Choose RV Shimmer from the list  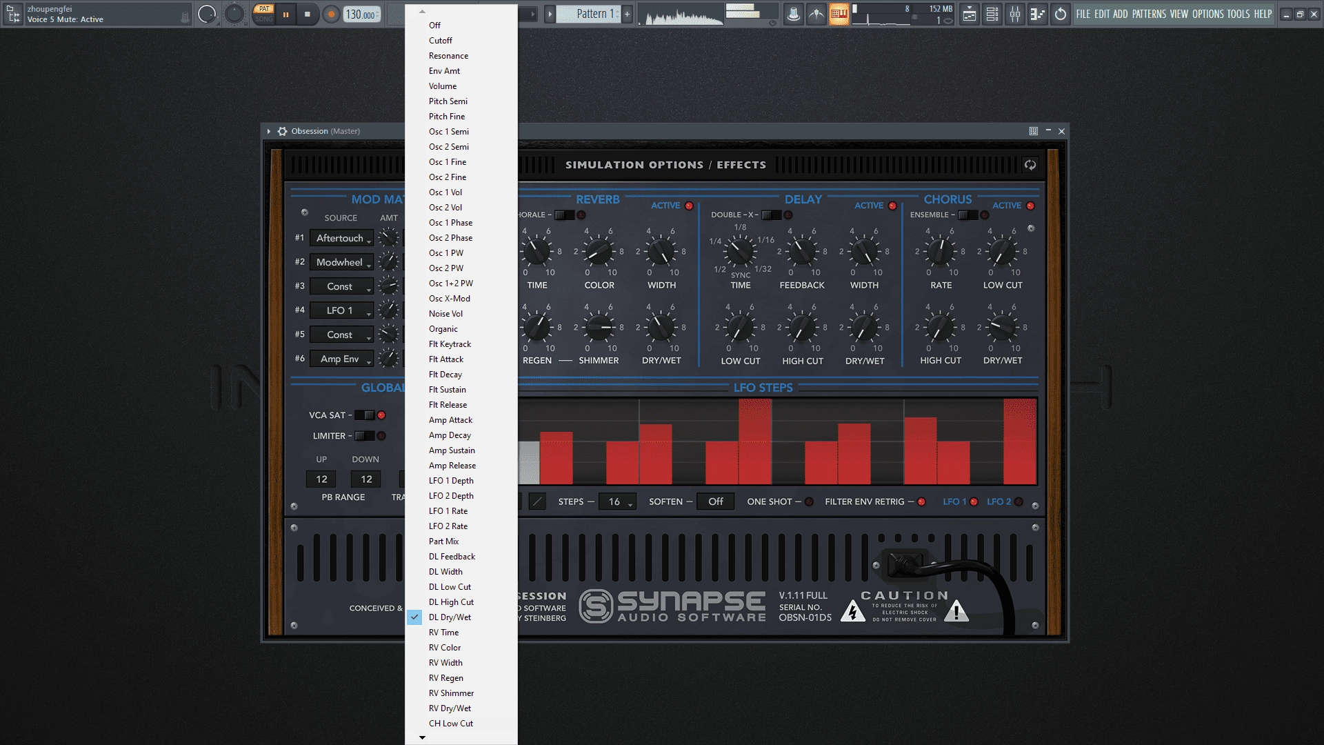pos(461,693)
